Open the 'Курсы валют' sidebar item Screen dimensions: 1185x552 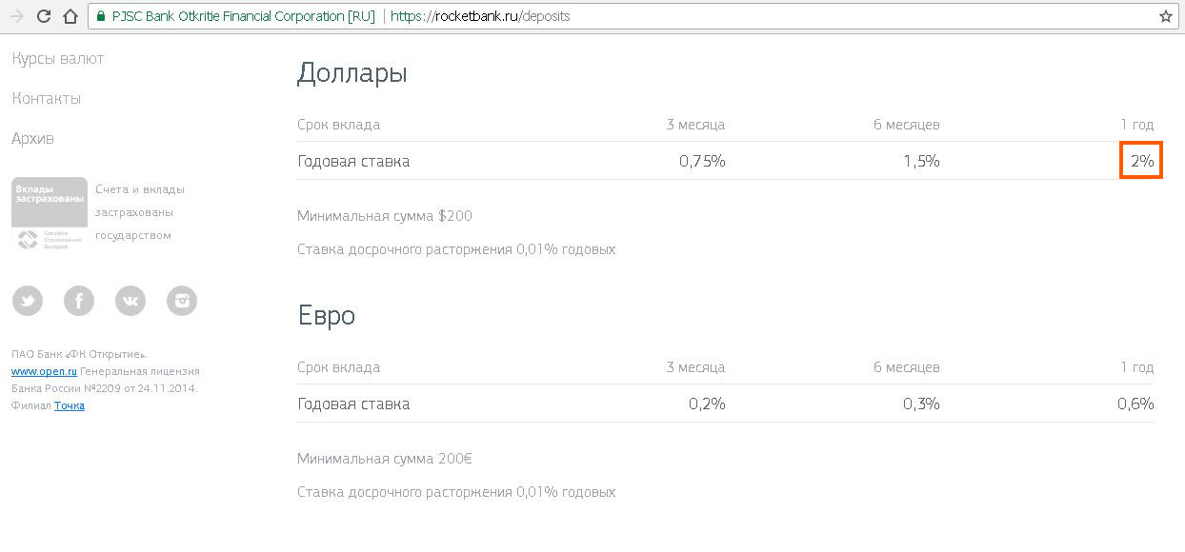[58, 59]
